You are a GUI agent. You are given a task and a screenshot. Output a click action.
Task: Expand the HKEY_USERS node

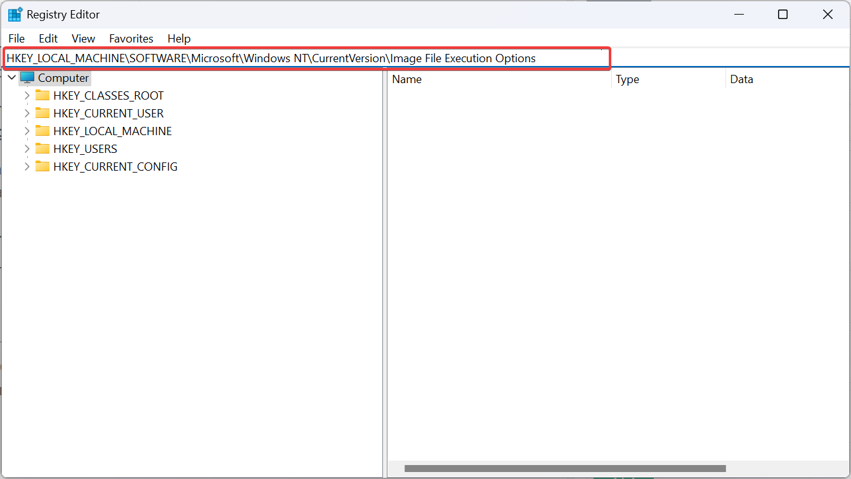(x=26, y=148)
